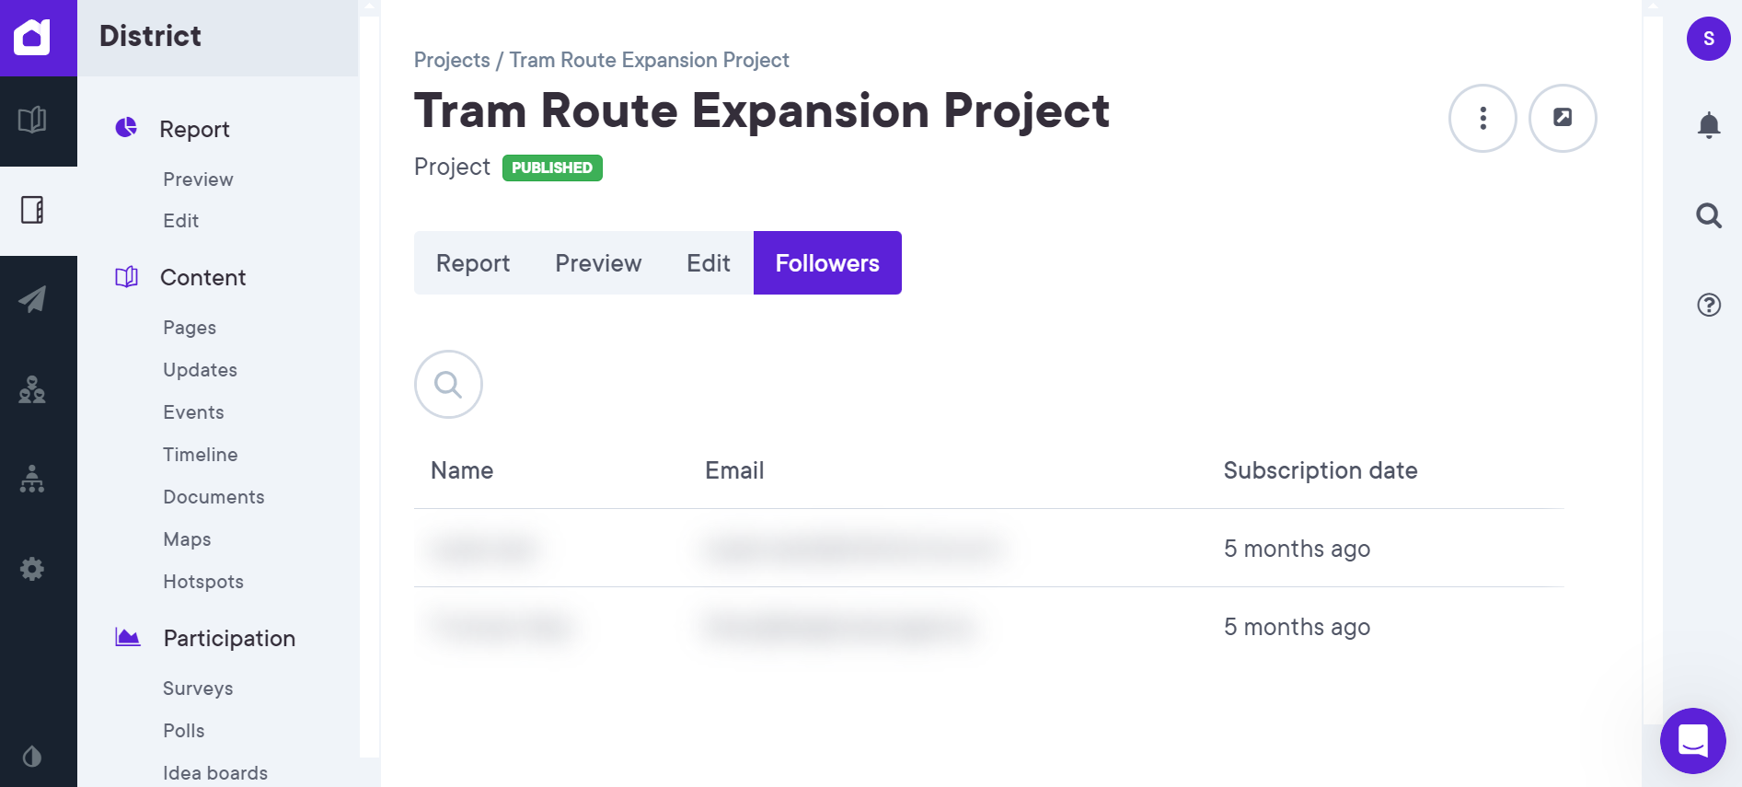Screen dimensions: 1742x787
Task: Open the paper plane icon in left rail
Action: [32, 299]
